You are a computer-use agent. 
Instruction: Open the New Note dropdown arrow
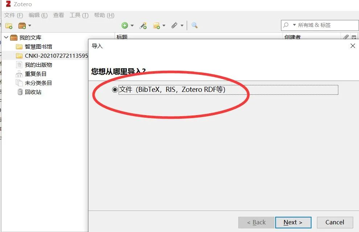click(x=164, y=25)
